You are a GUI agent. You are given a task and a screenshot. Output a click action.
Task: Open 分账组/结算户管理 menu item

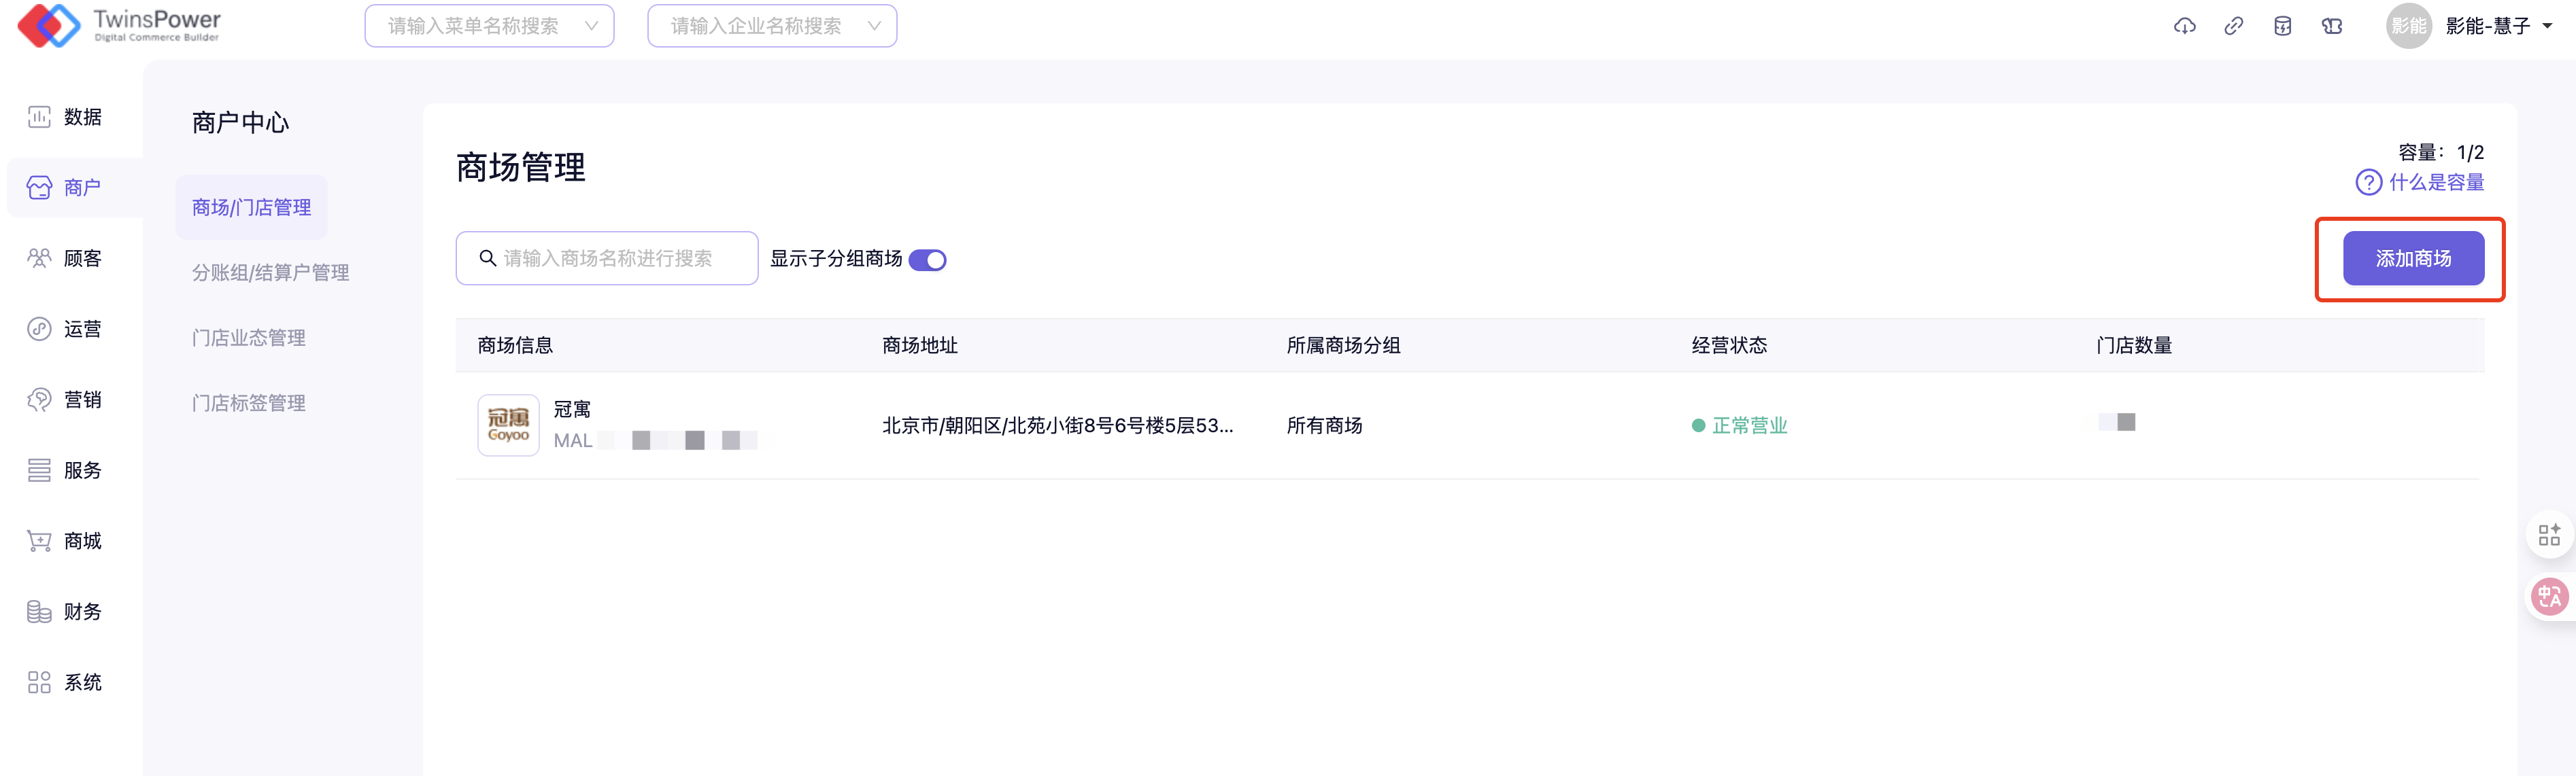point(270,272)
